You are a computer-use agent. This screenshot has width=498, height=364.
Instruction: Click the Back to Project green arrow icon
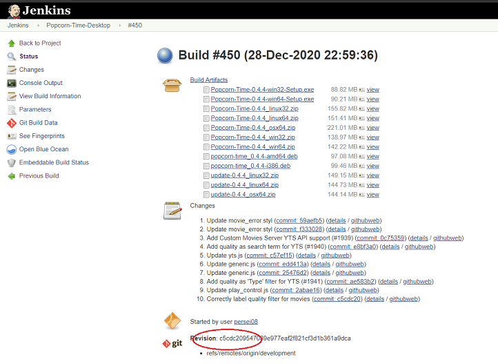point(12,44)
